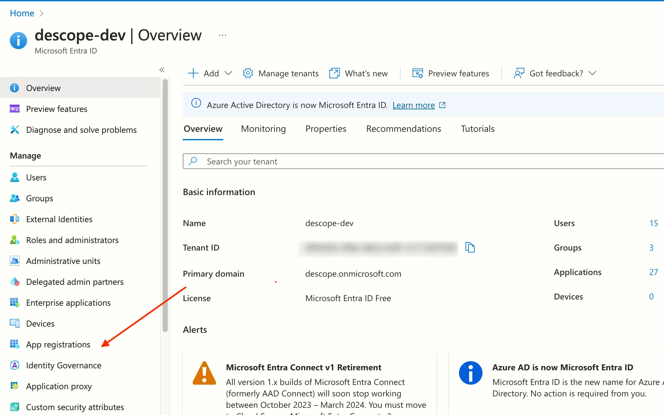Image resolution: width=664 pixels, height=415 pixels.
Task: Click the Identity Governance icon
Action: pos(14,365)
